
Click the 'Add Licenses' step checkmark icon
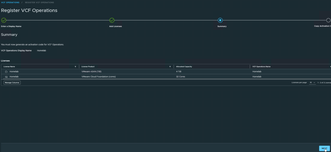pyautogui.click(x=112, y=20)
